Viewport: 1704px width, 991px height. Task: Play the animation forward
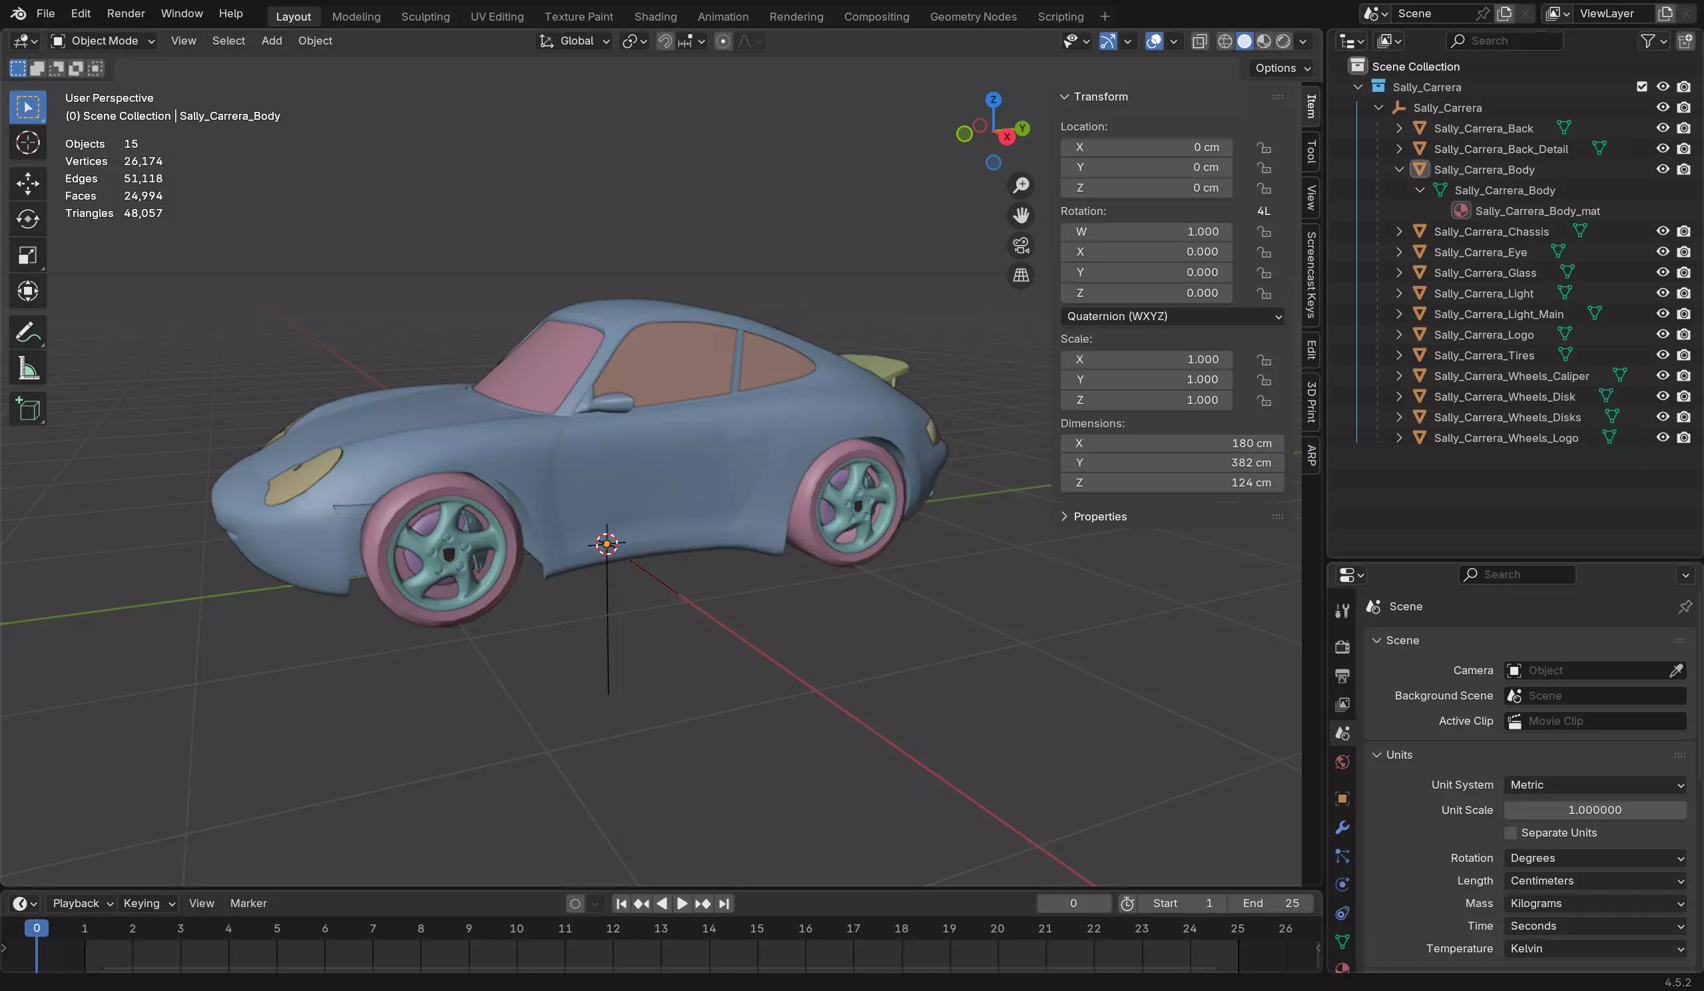pos(683,904)
